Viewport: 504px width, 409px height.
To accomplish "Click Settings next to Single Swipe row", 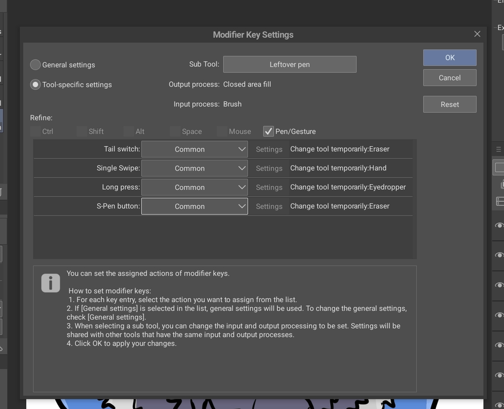I will tap(269, 168).
